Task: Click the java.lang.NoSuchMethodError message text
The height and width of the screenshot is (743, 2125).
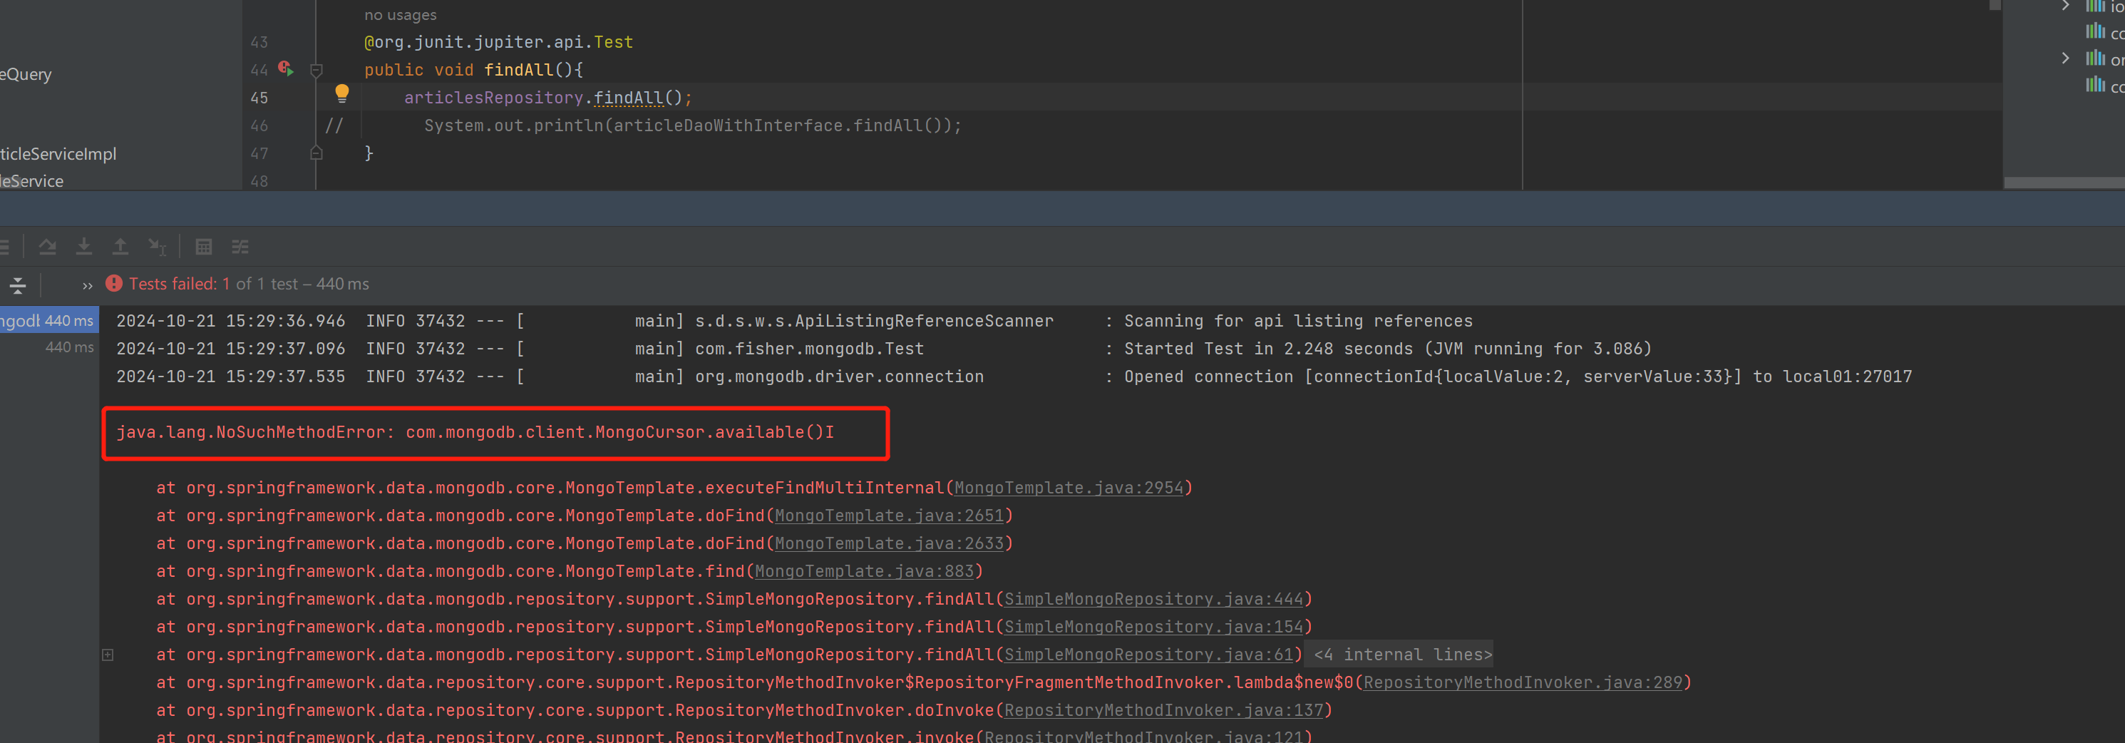Action: tap(475, 433)
